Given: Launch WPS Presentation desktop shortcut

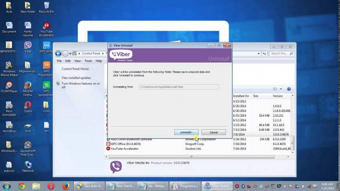Looking at the screenshot, I should tap(46, 69).
